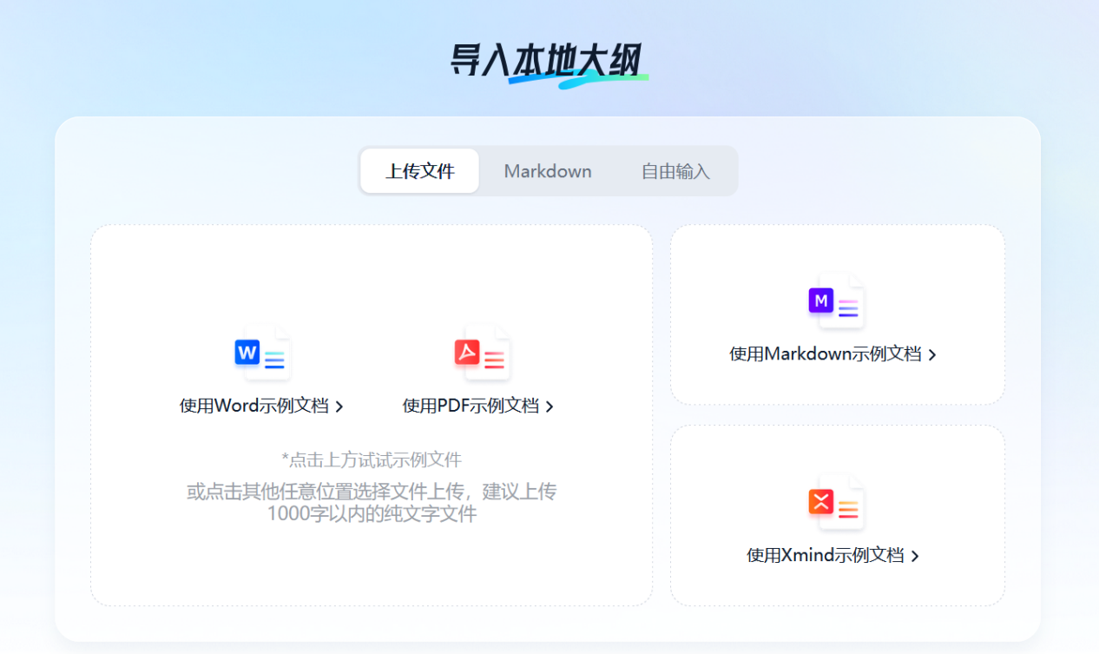The height and width of the screenshot is (654, 1099).
Task: Expand chevron next to Xmind sample document
Action: coord(916,555)
